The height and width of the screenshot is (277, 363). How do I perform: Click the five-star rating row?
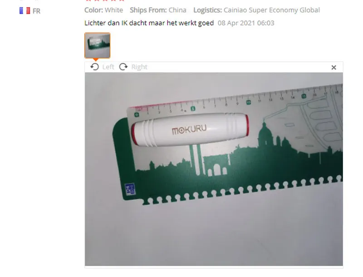105,1
